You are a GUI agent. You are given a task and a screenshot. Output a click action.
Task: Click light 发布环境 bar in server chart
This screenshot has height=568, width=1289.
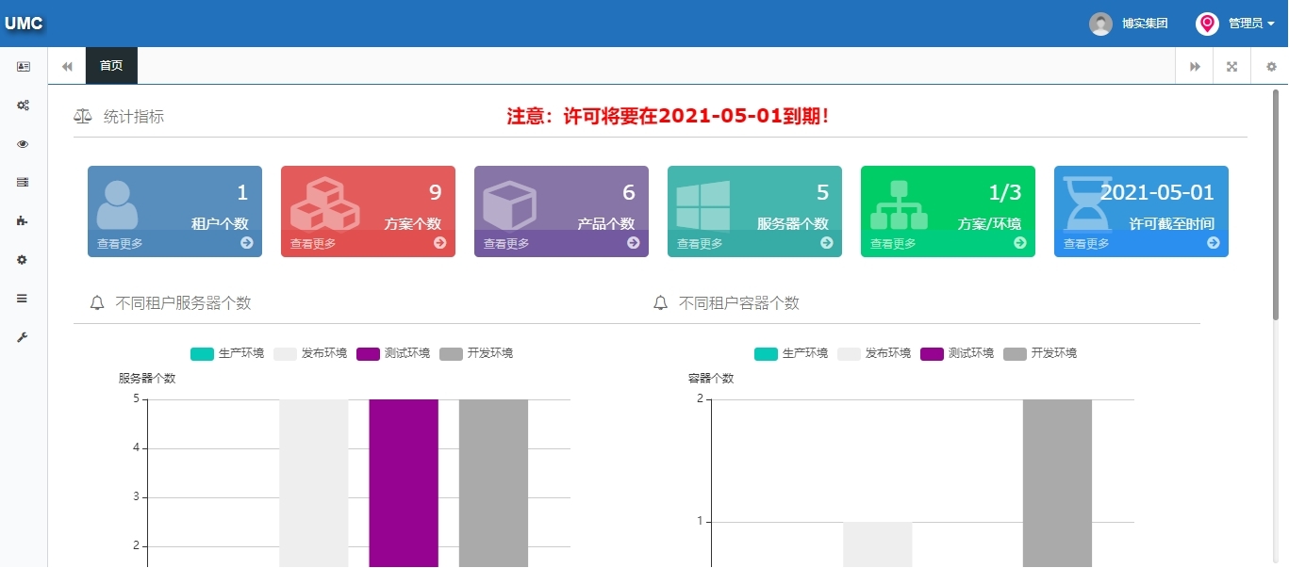[x=314, y=483]
